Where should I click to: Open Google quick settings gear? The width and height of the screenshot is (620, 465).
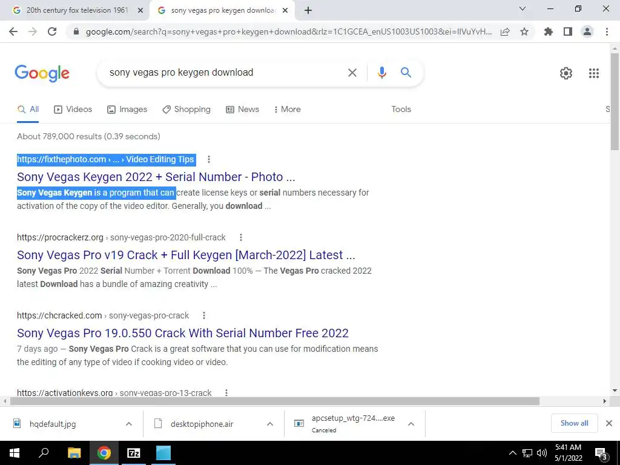point(566,73)
